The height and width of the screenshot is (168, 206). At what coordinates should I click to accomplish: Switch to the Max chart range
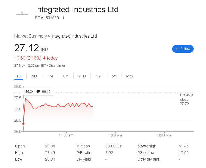pyautogui.click(x=130, y=76)
